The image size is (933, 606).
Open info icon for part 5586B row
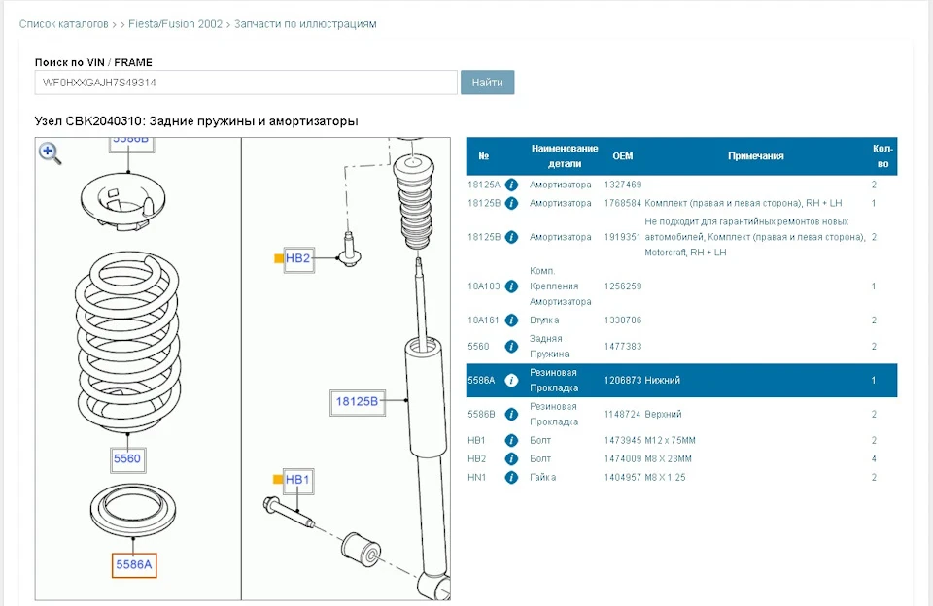tap(511, 415)
